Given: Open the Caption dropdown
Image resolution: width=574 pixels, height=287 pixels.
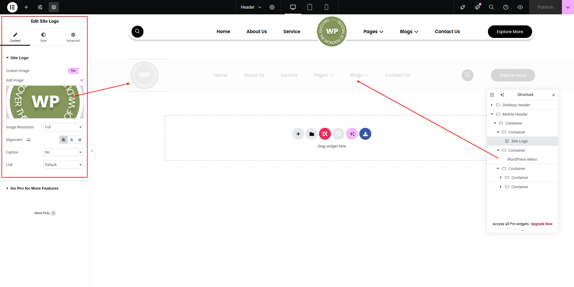Looking at the screenshot, I should [x=63, y=152].
